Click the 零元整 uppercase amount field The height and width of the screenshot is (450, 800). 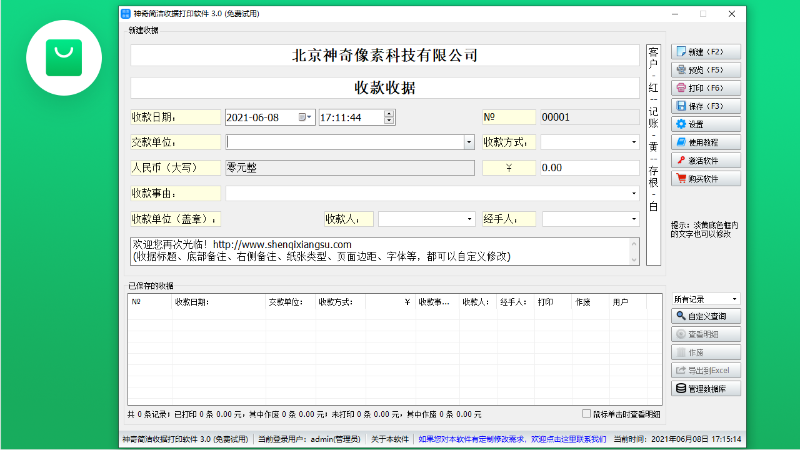pos(350,167)
